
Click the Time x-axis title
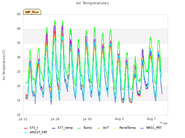pos(164,123)
